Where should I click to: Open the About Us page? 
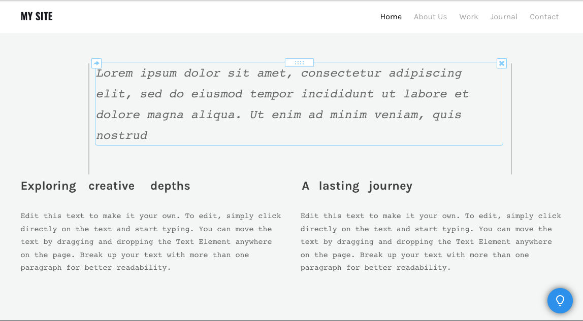[x=430, y=17]
